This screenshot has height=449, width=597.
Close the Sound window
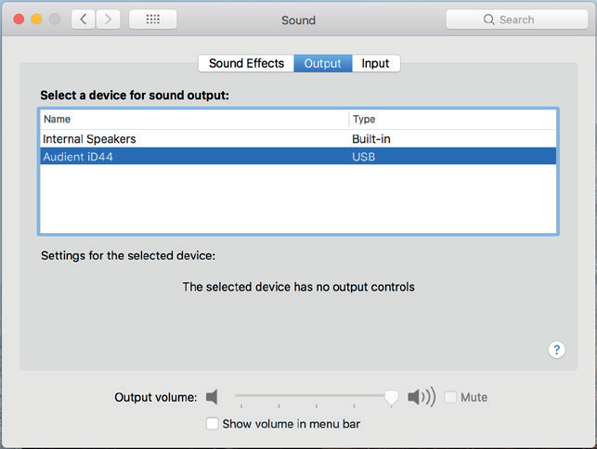click(19, 19)
